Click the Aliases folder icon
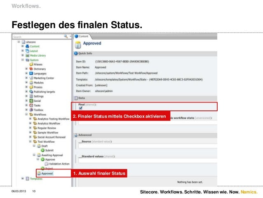The height and width of the screenshot is (198, 263). point(31,64)
